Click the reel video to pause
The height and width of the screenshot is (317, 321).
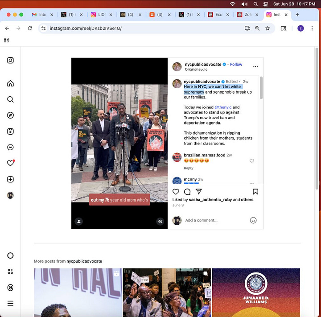119,144
